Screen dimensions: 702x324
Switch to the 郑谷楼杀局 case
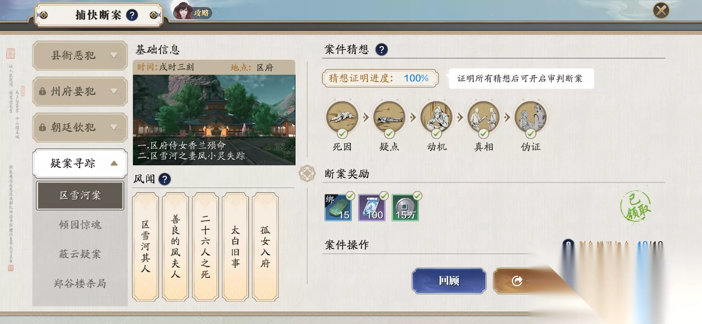80,283
